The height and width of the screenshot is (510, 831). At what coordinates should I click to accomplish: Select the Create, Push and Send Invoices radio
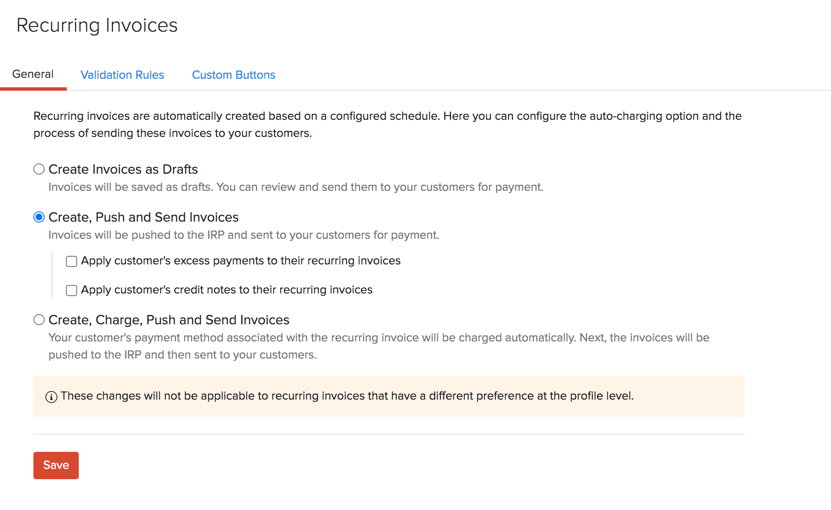[39, 217]
